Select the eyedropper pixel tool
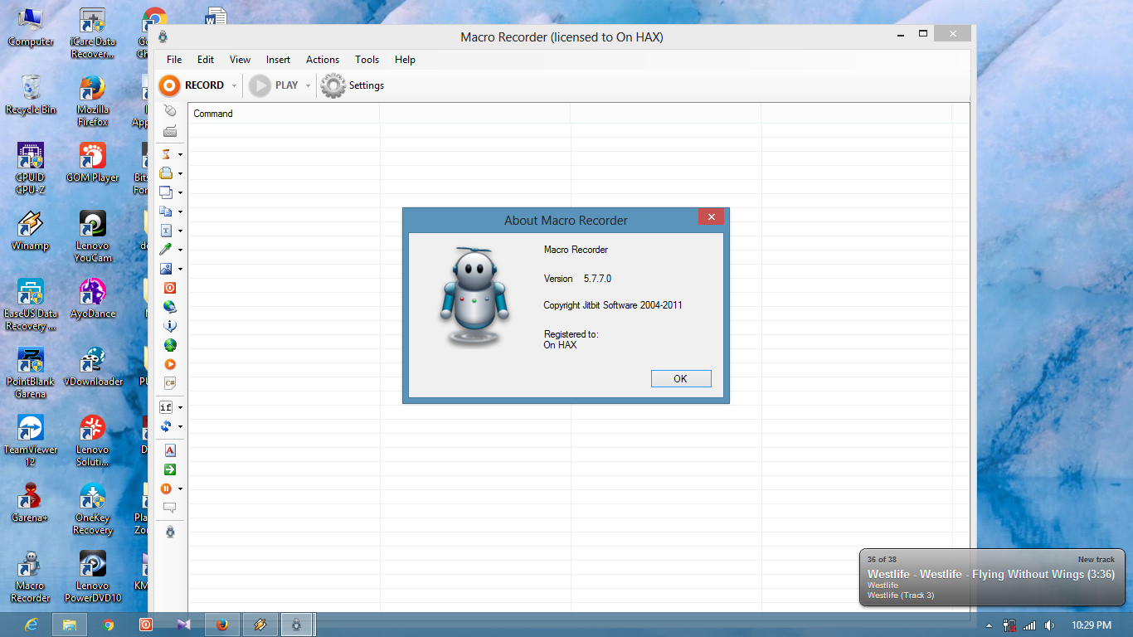The image size is (1133, 637). coord(167,249)
